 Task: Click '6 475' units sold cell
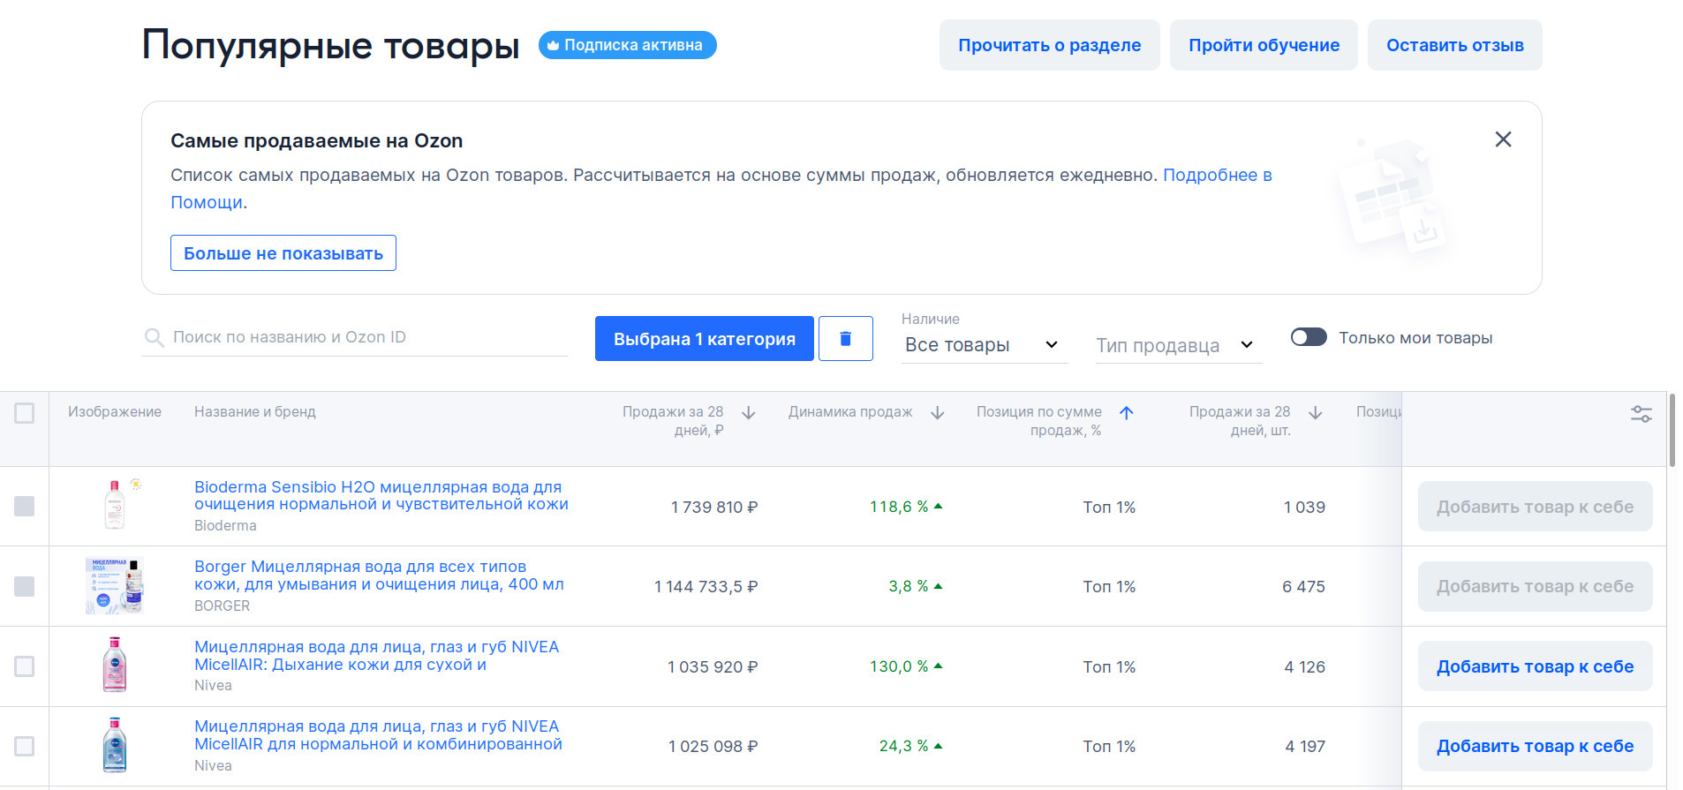click(1303, 586)
